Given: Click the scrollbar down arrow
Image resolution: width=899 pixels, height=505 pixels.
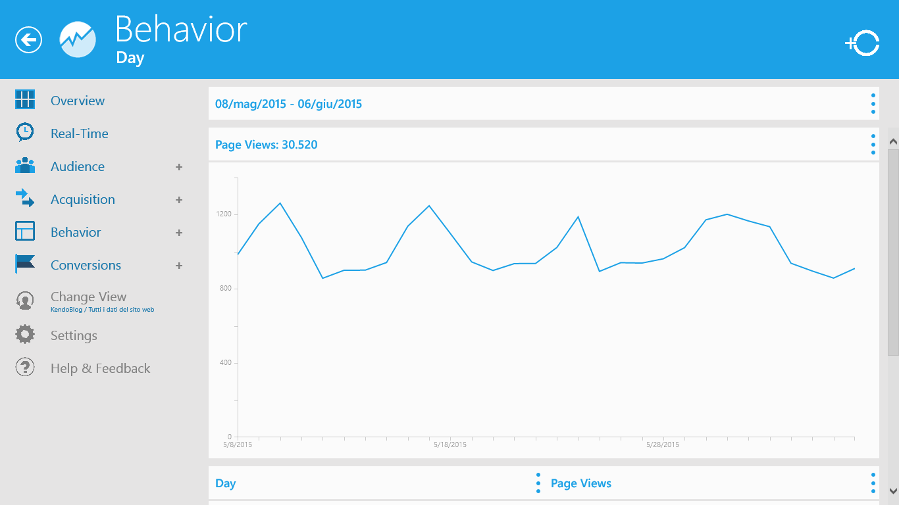Looking at the screenshot, I should [893, 491].
